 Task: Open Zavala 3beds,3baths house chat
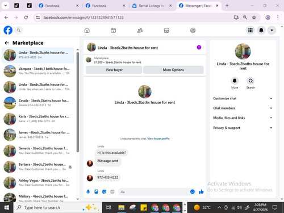click(37, 103)
